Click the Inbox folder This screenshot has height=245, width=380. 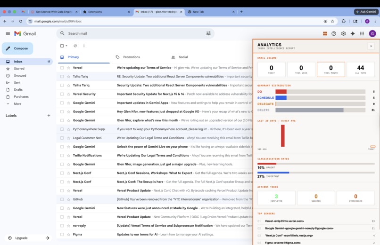[x=26, y=62]
